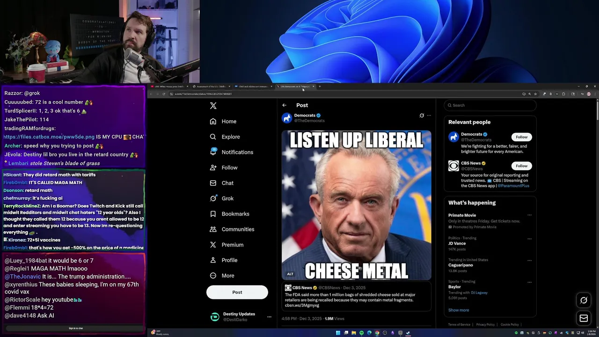
Task: Open Grok in the sidebar
Action: click(222, 198)
